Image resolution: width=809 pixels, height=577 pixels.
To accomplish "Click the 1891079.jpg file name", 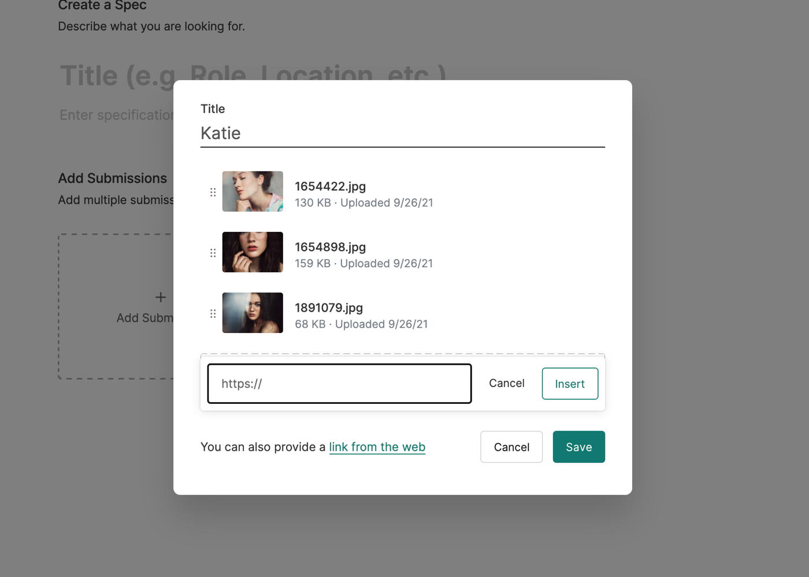I will click(328, 308).
